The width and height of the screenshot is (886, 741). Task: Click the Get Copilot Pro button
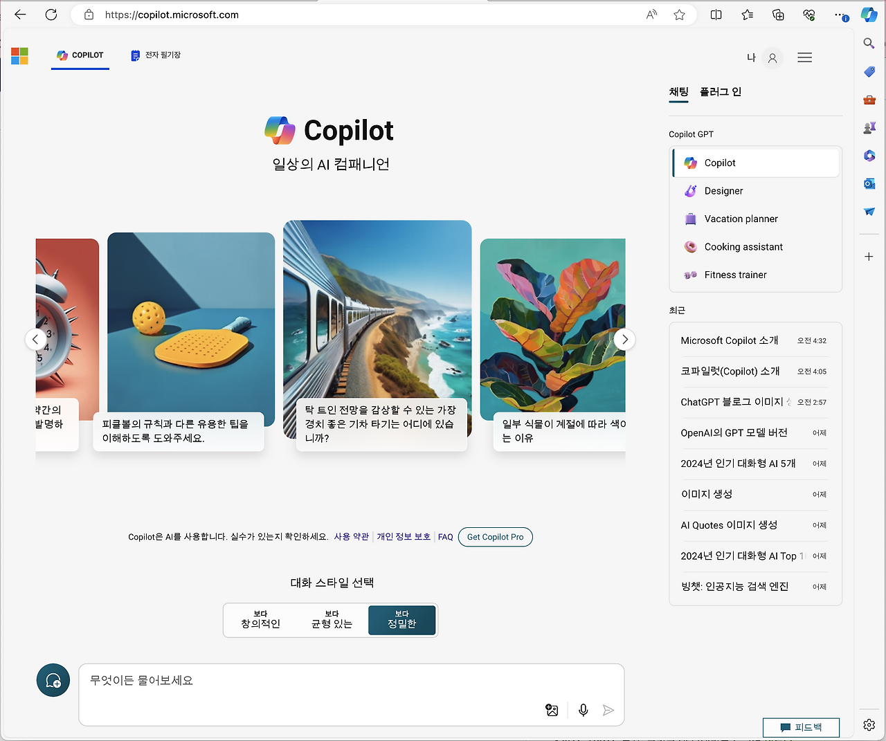(495, 537)
